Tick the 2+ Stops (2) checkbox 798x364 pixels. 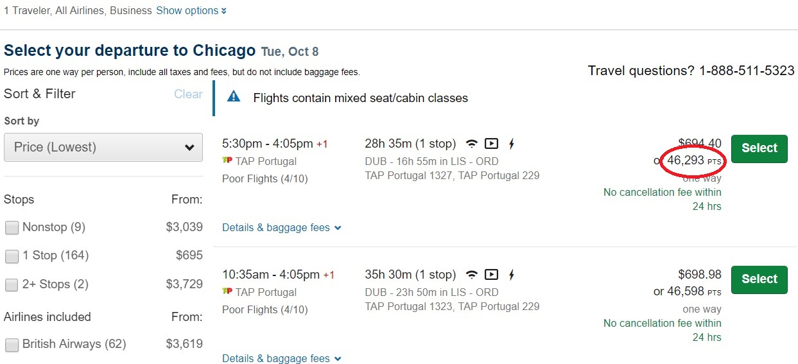[12, 284]
